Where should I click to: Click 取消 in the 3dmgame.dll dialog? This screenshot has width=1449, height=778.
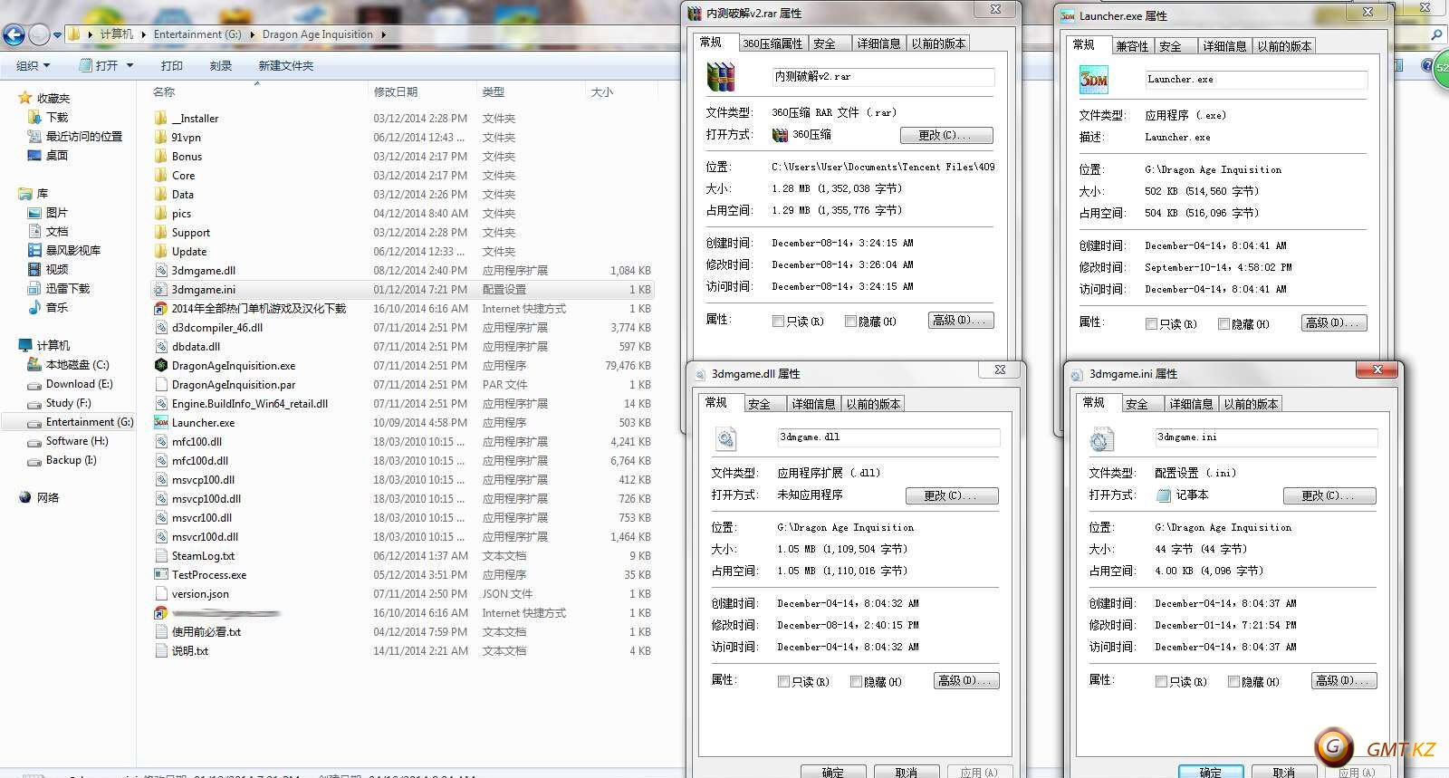(907, 772)
